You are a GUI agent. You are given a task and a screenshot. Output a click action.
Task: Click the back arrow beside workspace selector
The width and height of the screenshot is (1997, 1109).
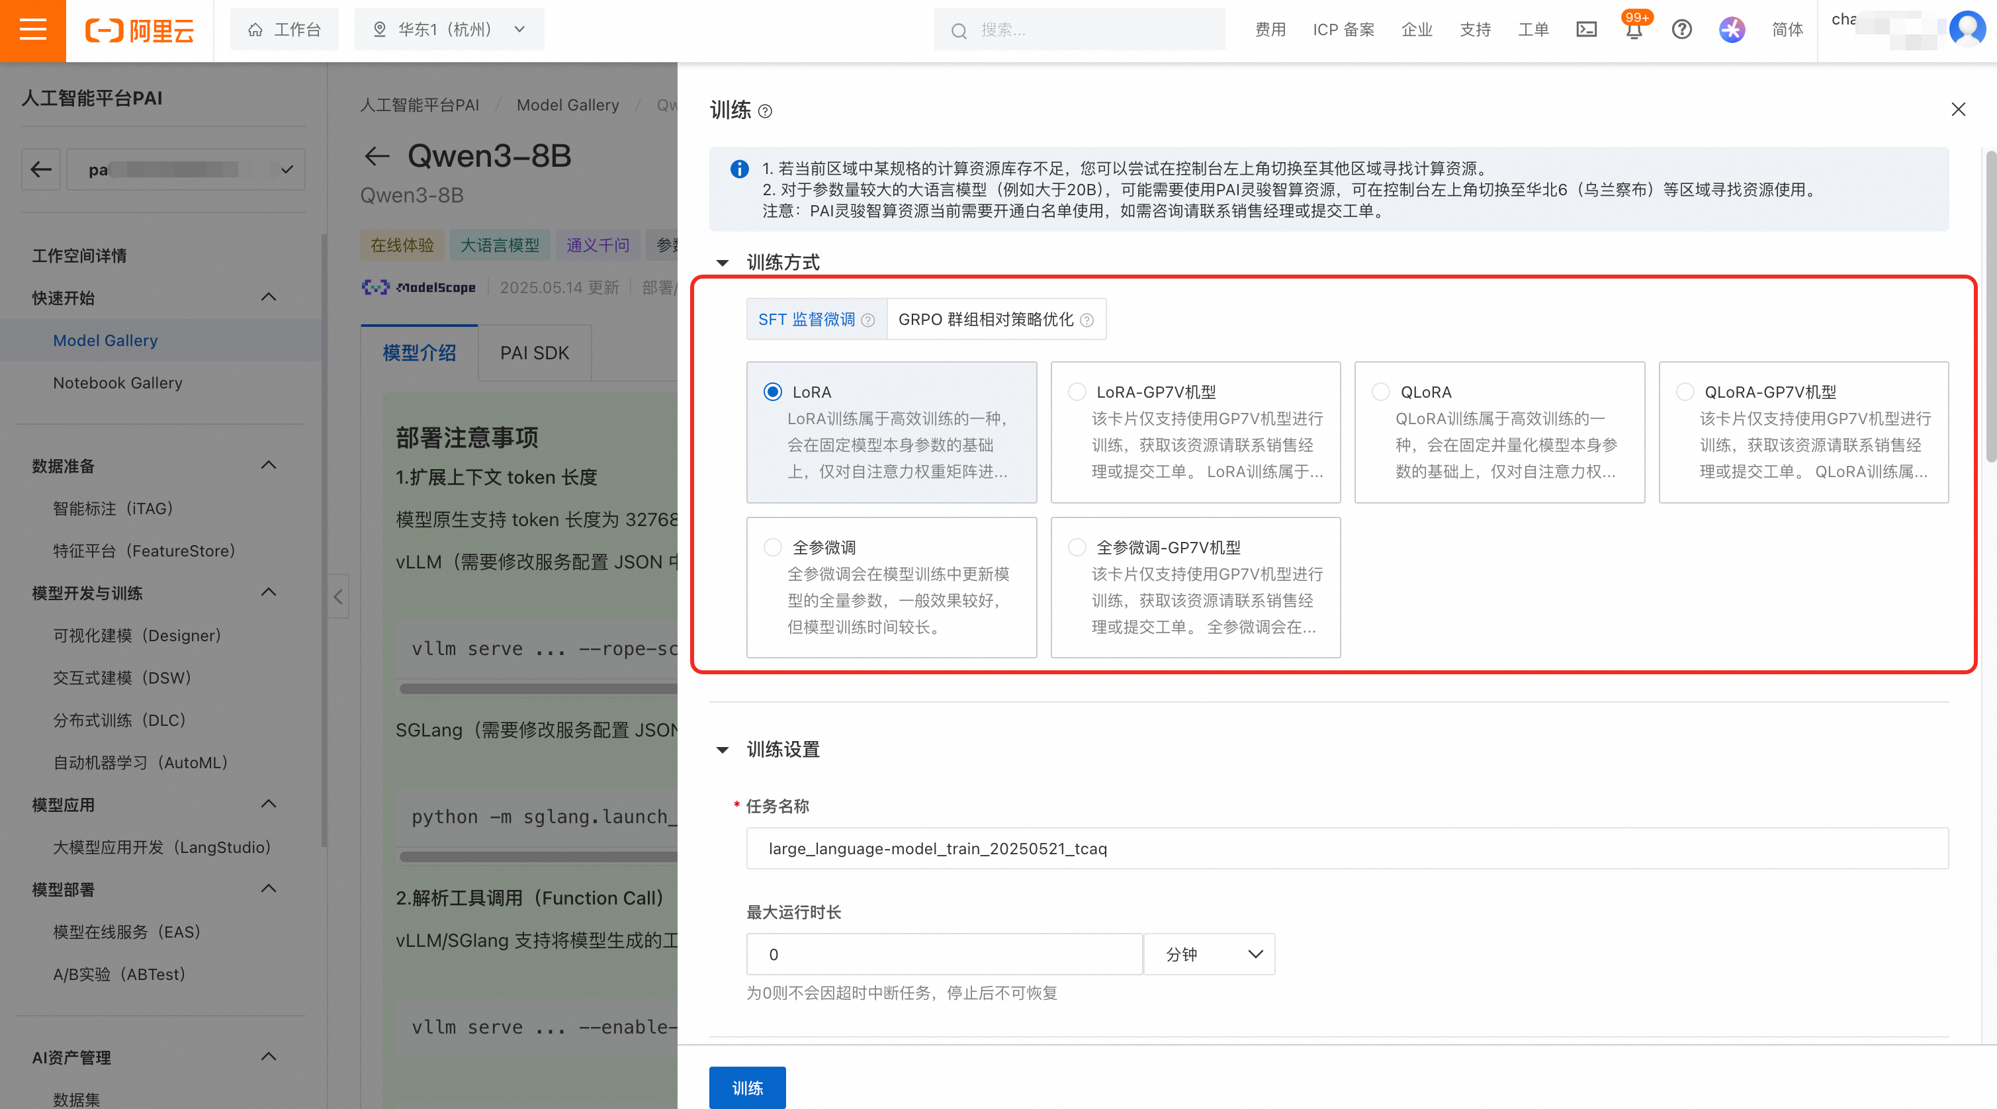pyautogui.click(x=40, y=169)
